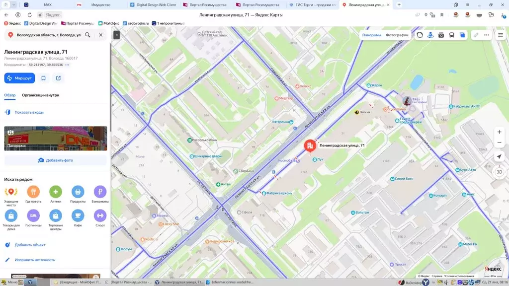Switch the map to 3D view

500,172
